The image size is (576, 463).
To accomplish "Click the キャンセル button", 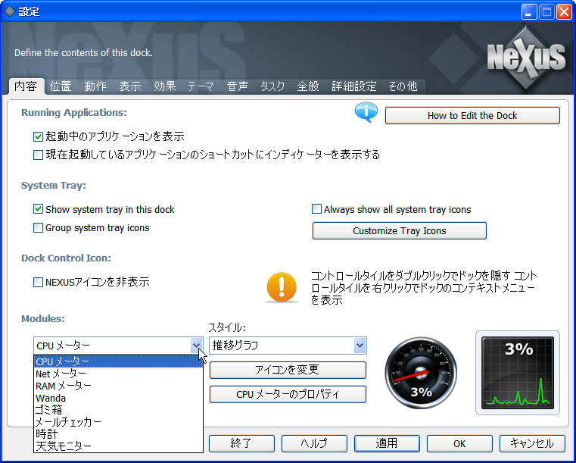I will 532,443.
